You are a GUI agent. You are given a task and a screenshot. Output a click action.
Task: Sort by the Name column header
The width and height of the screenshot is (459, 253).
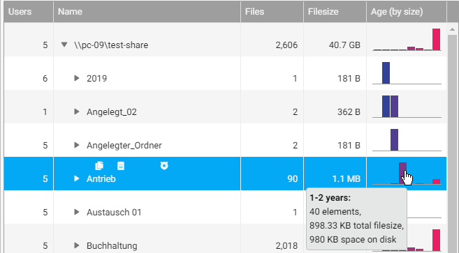(147, 12)
